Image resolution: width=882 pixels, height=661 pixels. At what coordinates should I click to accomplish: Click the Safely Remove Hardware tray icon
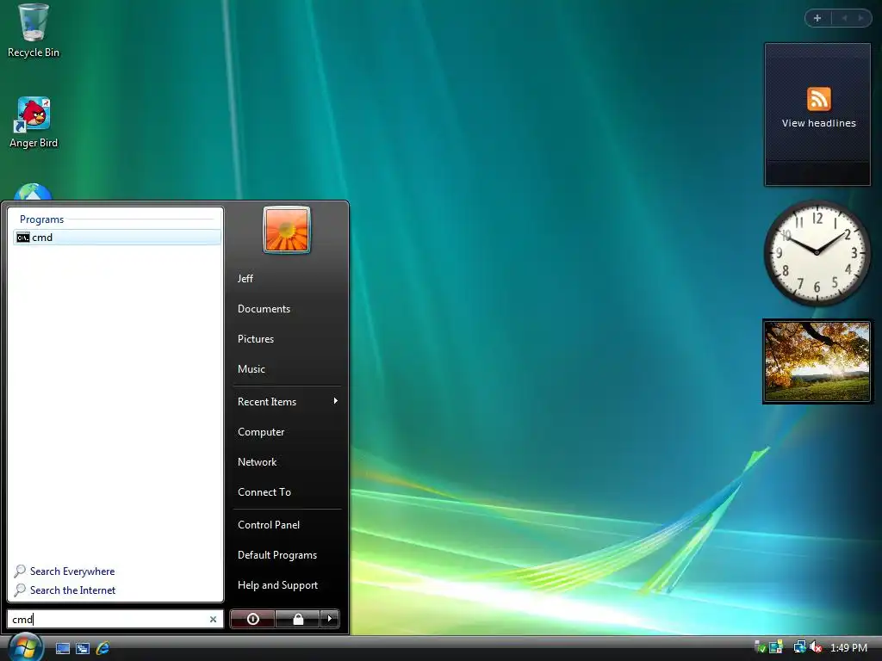760,647
